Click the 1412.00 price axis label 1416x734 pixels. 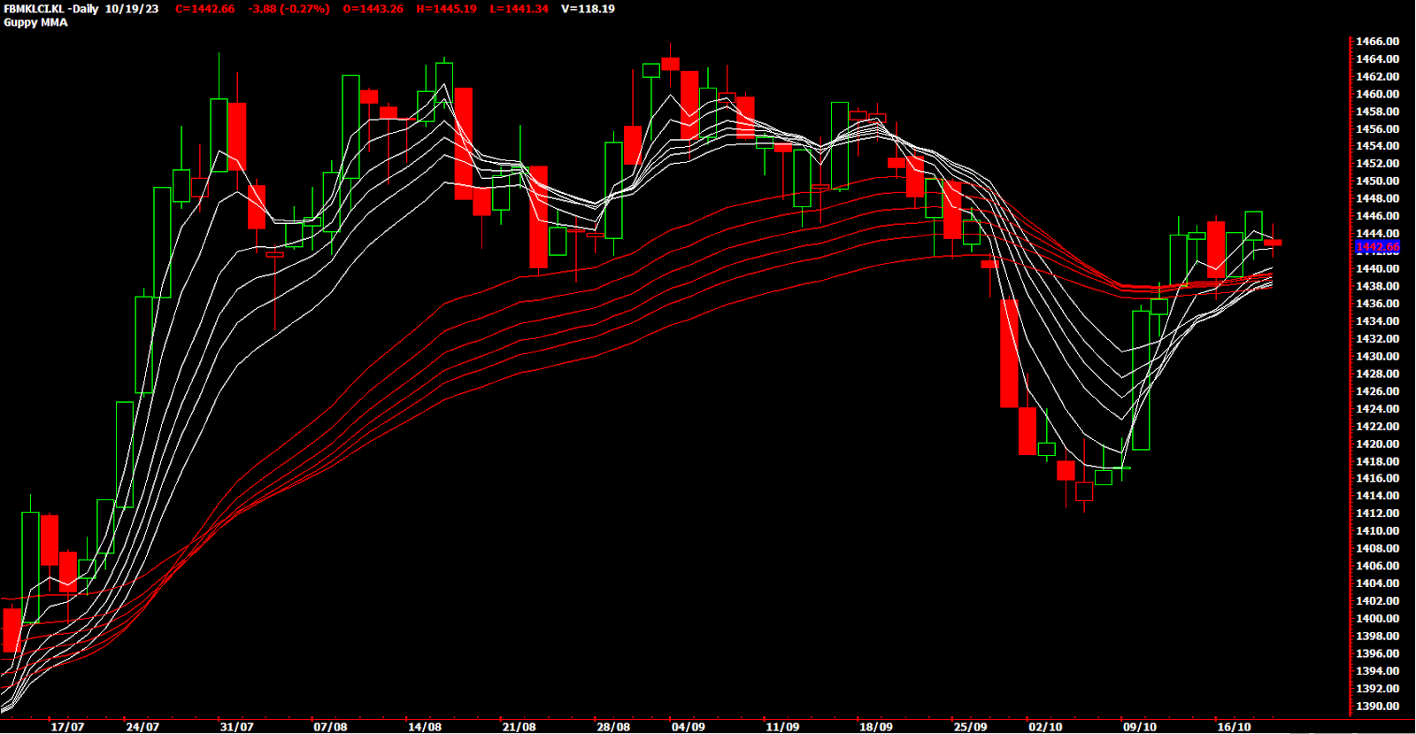pos(1377,514)
